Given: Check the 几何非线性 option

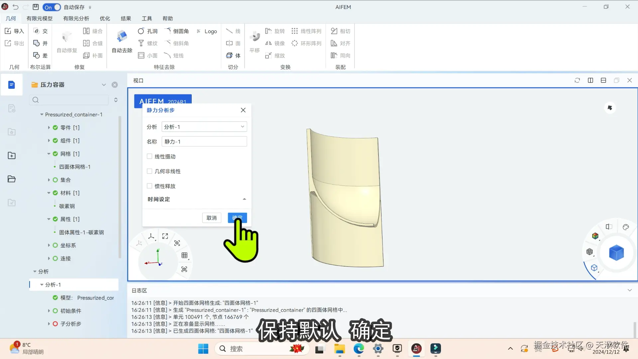Looking at the screenshot, I should (x=150, y=171).
